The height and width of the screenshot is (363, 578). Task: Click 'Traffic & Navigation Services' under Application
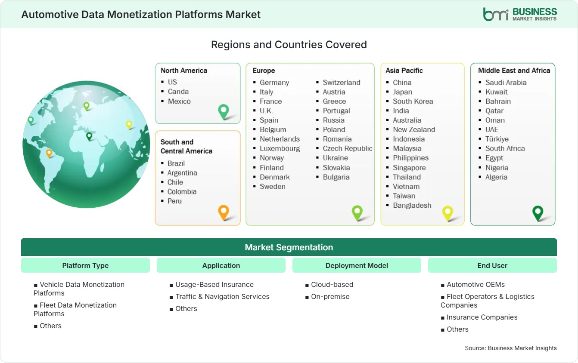(x=220, y=297)
